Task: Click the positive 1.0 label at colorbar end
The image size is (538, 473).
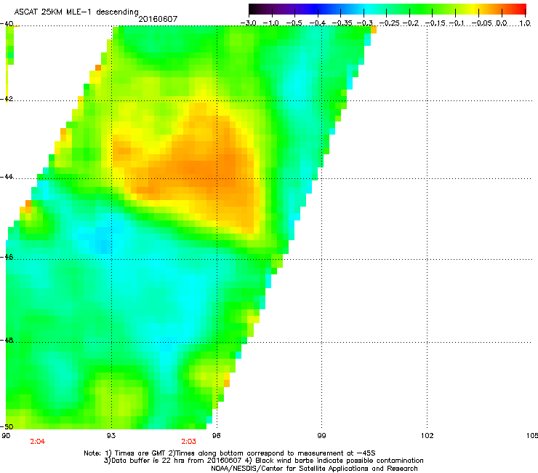Action: point(525,23)
